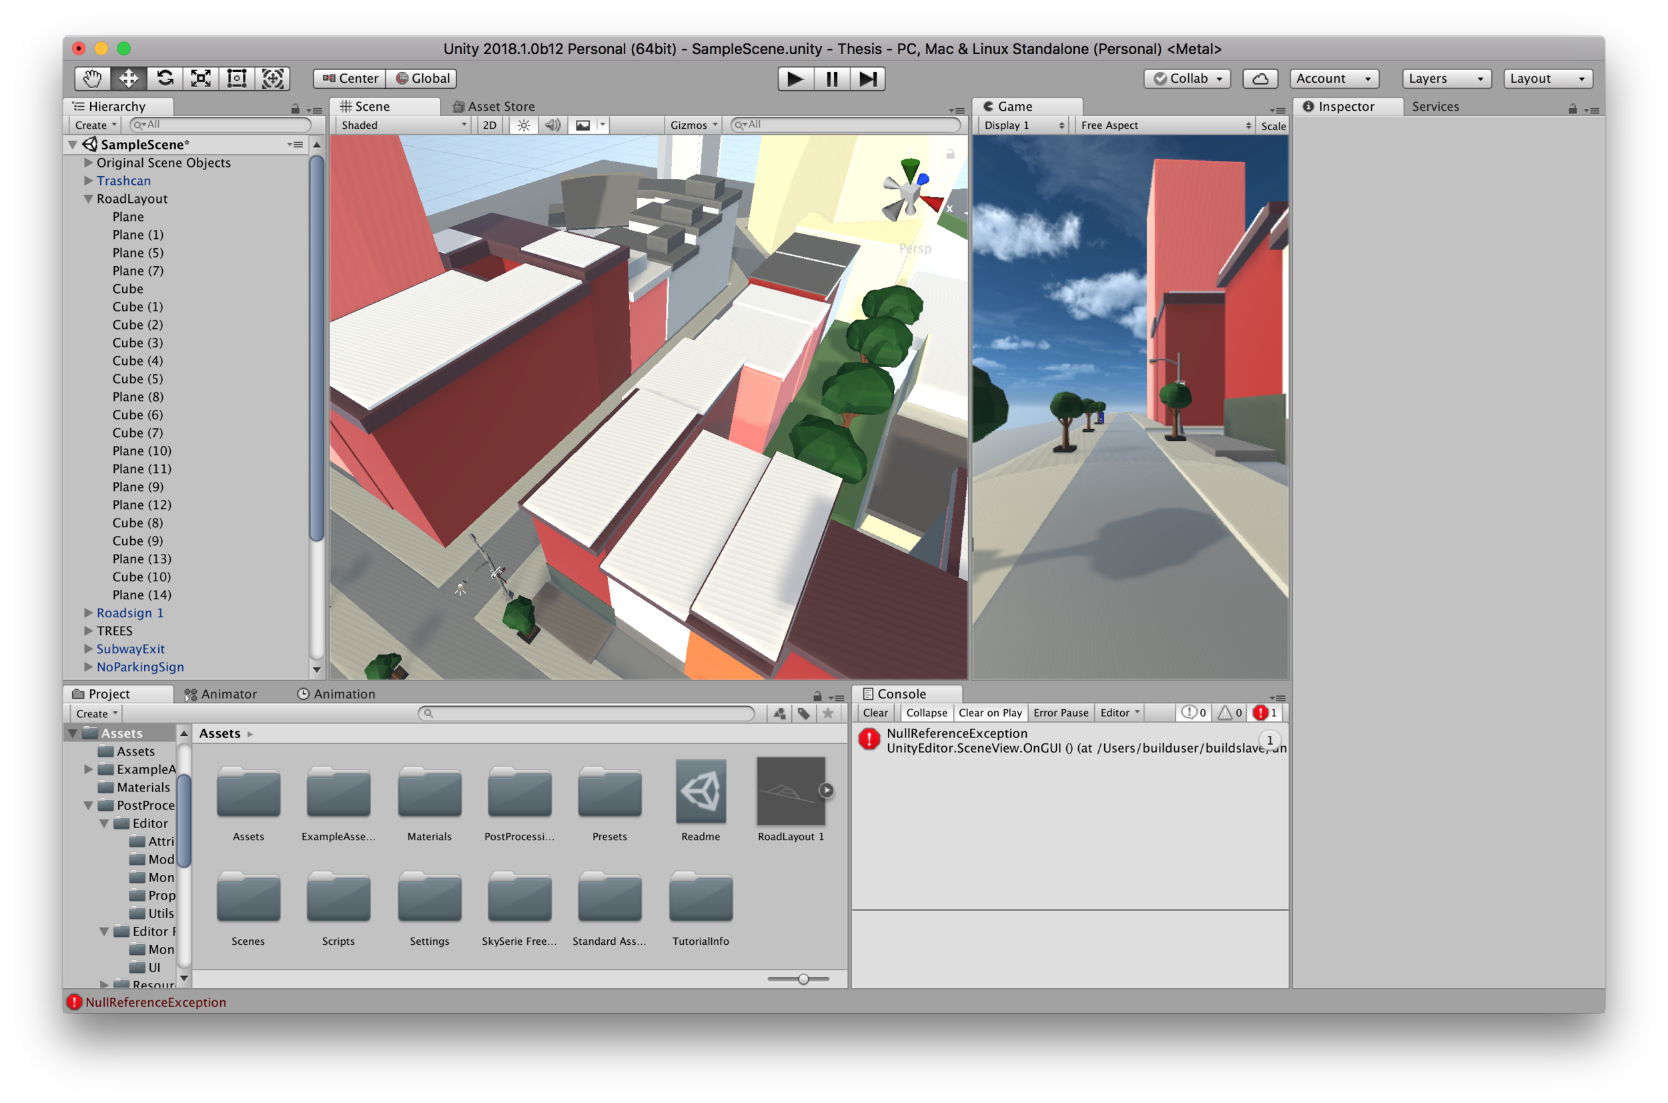Select the Rect Transform tool
The height and width of the screenshot is (1103, 1668).
[237, 79]
